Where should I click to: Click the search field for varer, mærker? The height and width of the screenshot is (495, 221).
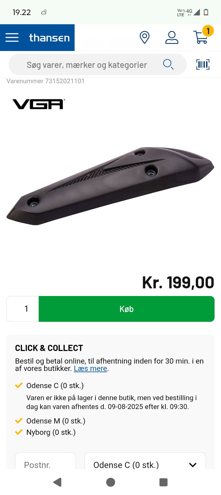point(98,65)
